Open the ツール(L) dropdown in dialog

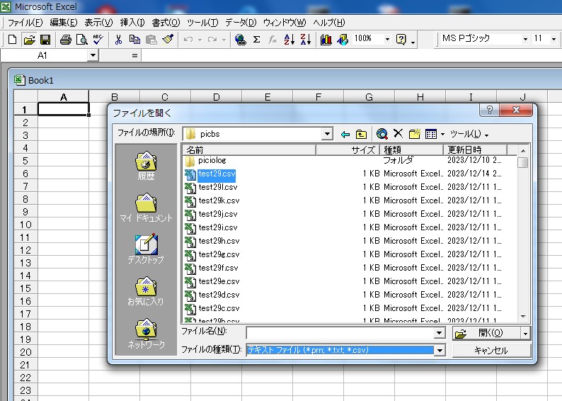(469, 134)
